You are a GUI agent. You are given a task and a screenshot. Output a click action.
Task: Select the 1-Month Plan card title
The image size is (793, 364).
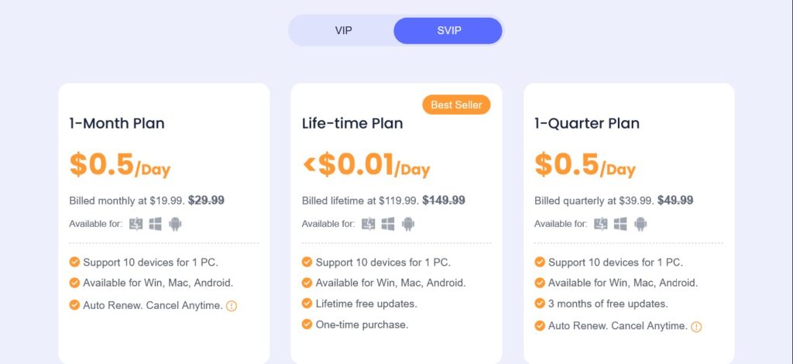(x=117, y=123)
